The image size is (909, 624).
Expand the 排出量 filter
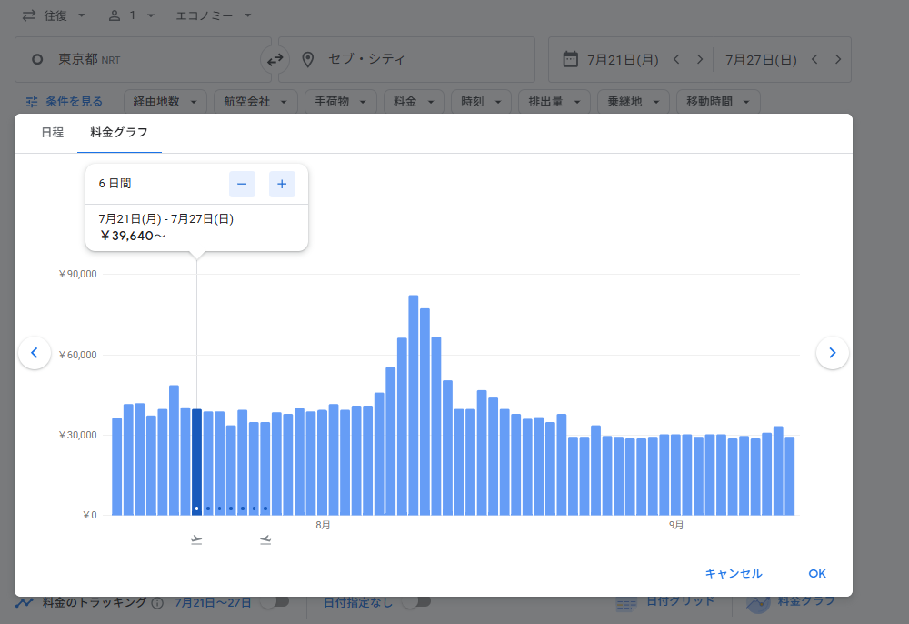554,102
